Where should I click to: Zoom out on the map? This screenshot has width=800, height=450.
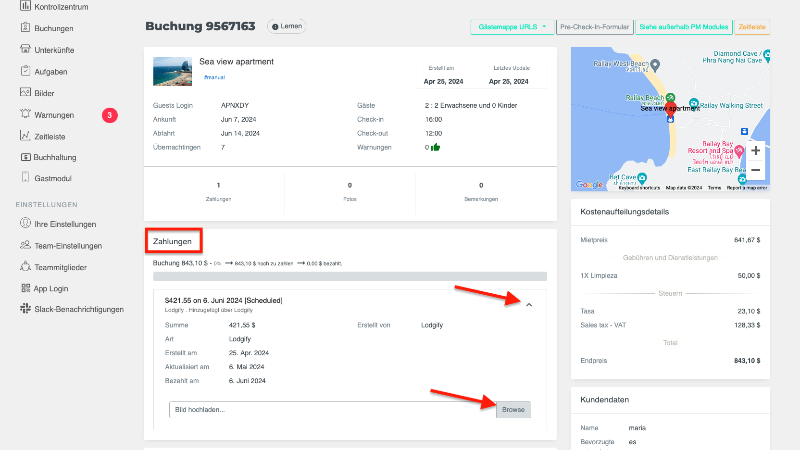(755, 170)
